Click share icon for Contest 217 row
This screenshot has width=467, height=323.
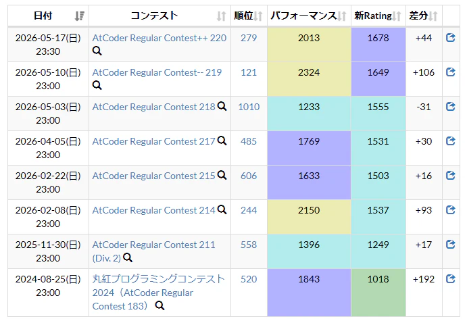coord(450,141)
